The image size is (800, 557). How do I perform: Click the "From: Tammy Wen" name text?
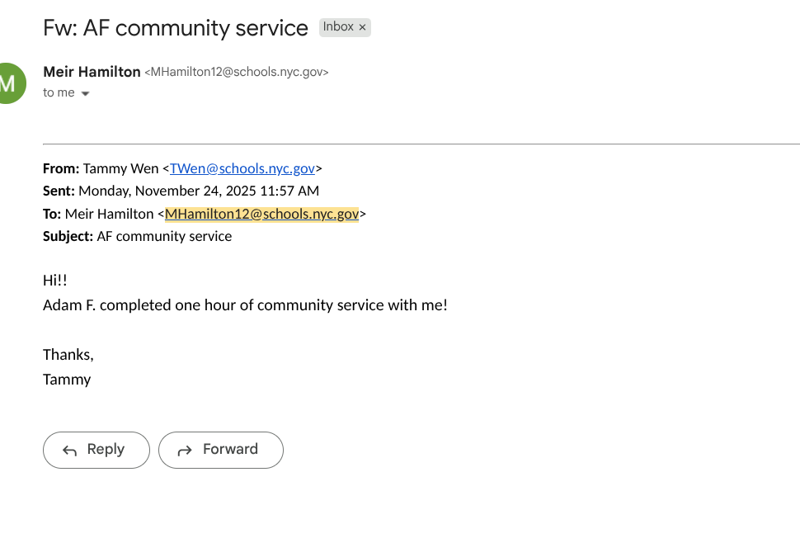(x=120, y=168)
